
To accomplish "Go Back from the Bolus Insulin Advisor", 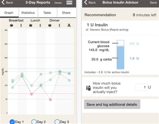I will 90,2.
